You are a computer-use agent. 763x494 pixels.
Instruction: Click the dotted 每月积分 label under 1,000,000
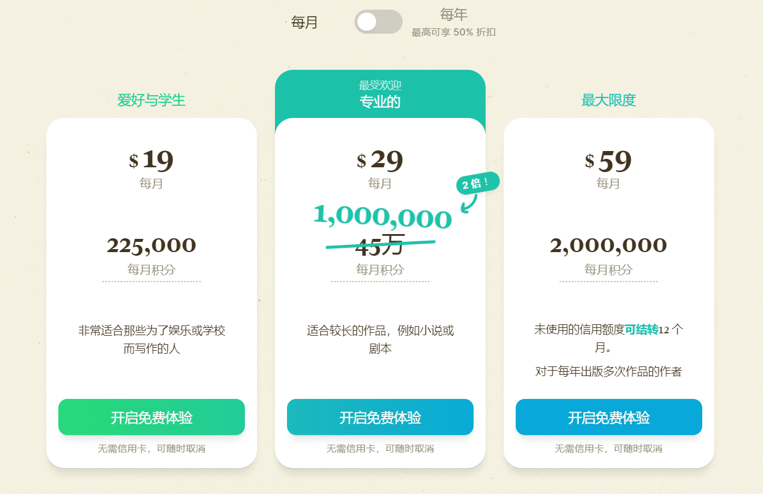(380, 270)
